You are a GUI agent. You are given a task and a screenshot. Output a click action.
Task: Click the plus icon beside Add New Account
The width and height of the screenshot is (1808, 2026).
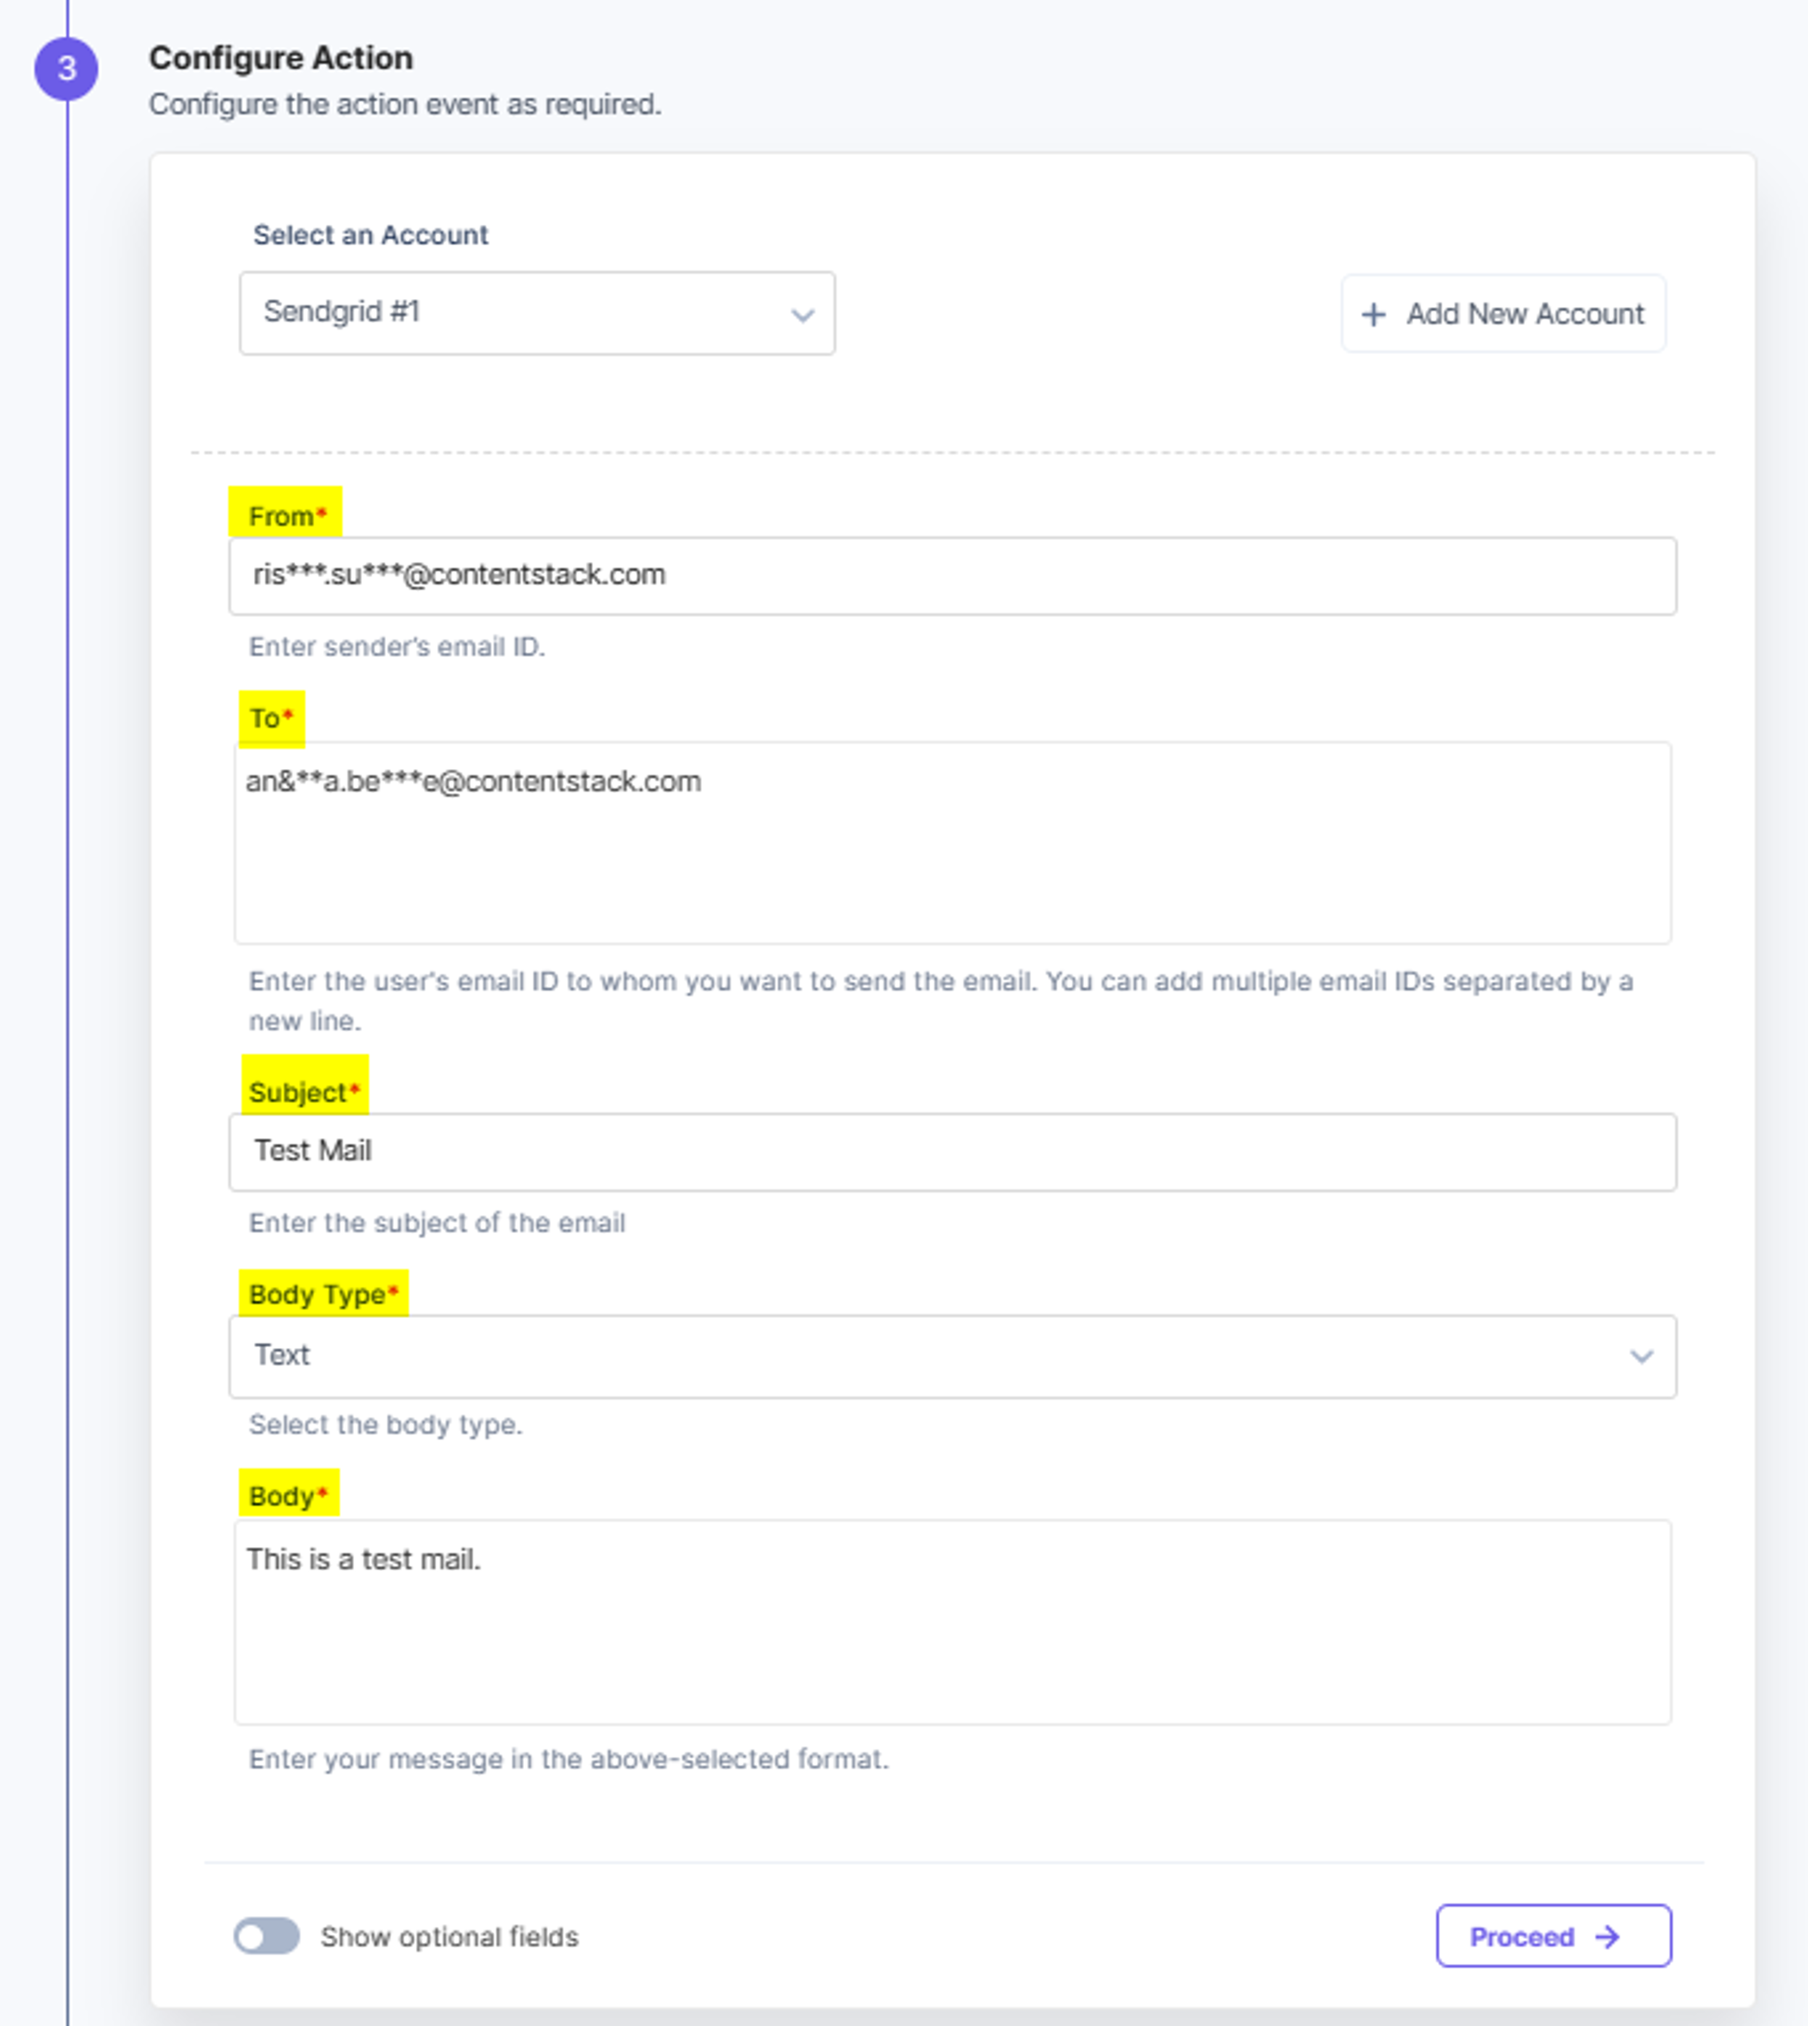[1373, 314]
